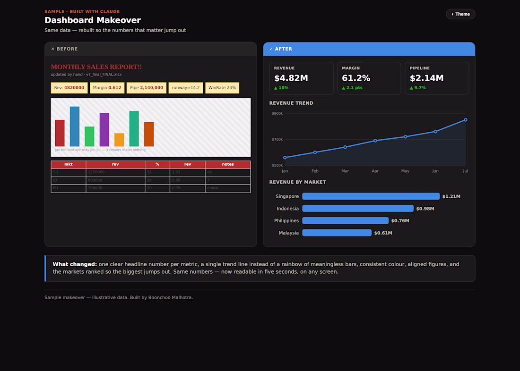Viewport: 520px width, 371px height.
Task: Click the '760000' table cell
Action: coord(115,188)
